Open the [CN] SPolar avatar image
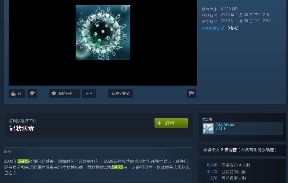Viewport: 288px width, 183px height. tap(208, 129)
